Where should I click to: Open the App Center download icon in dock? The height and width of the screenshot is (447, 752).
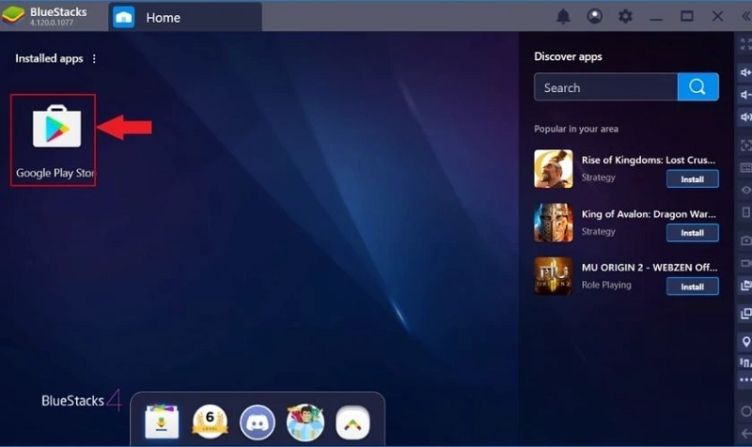[162, 422]
